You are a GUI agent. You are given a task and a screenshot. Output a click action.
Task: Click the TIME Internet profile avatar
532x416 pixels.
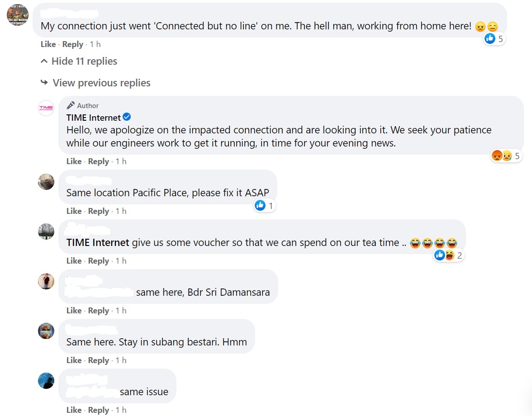(x=46, y=108)
